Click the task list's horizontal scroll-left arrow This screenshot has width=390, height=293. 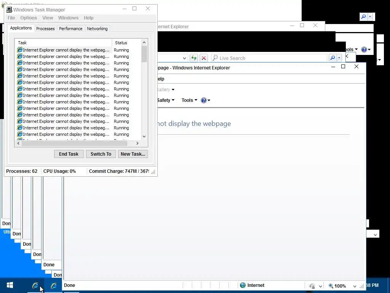click(18, 143)
